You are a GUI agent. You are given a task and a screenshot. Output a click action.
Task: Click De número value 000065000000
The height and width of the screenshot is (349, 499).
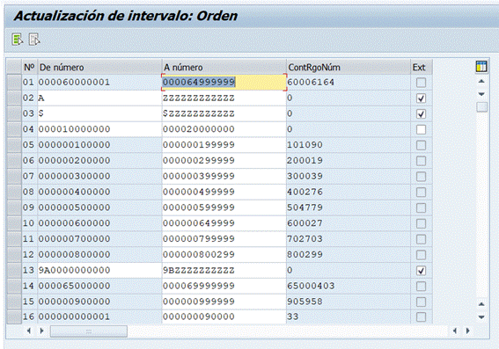(x=74, y=286)
